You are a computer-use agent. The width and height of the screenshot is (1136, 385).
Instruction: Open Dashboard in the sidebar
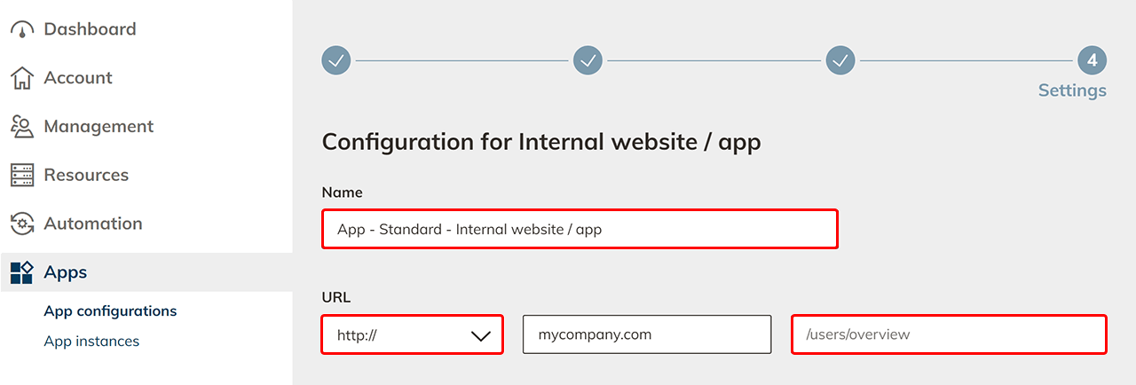(x=90, y=29)
